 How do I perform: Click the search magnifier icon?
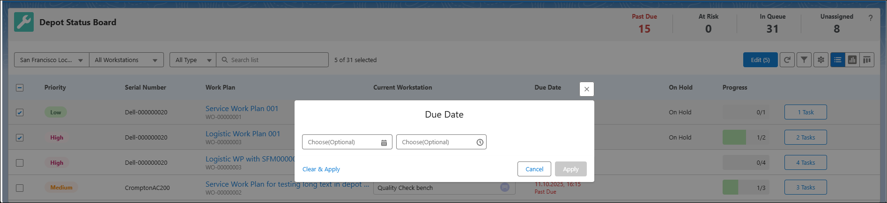225,60
